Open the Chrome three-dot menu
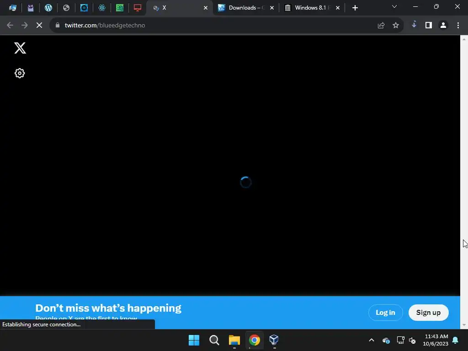Image resolution: width=468 pixels, height=351 pixels. click(x=458, y=26)
